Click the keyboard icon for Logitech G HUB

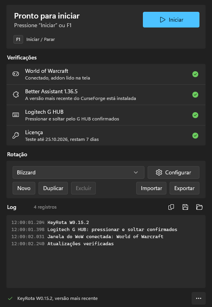coord(16,115)
